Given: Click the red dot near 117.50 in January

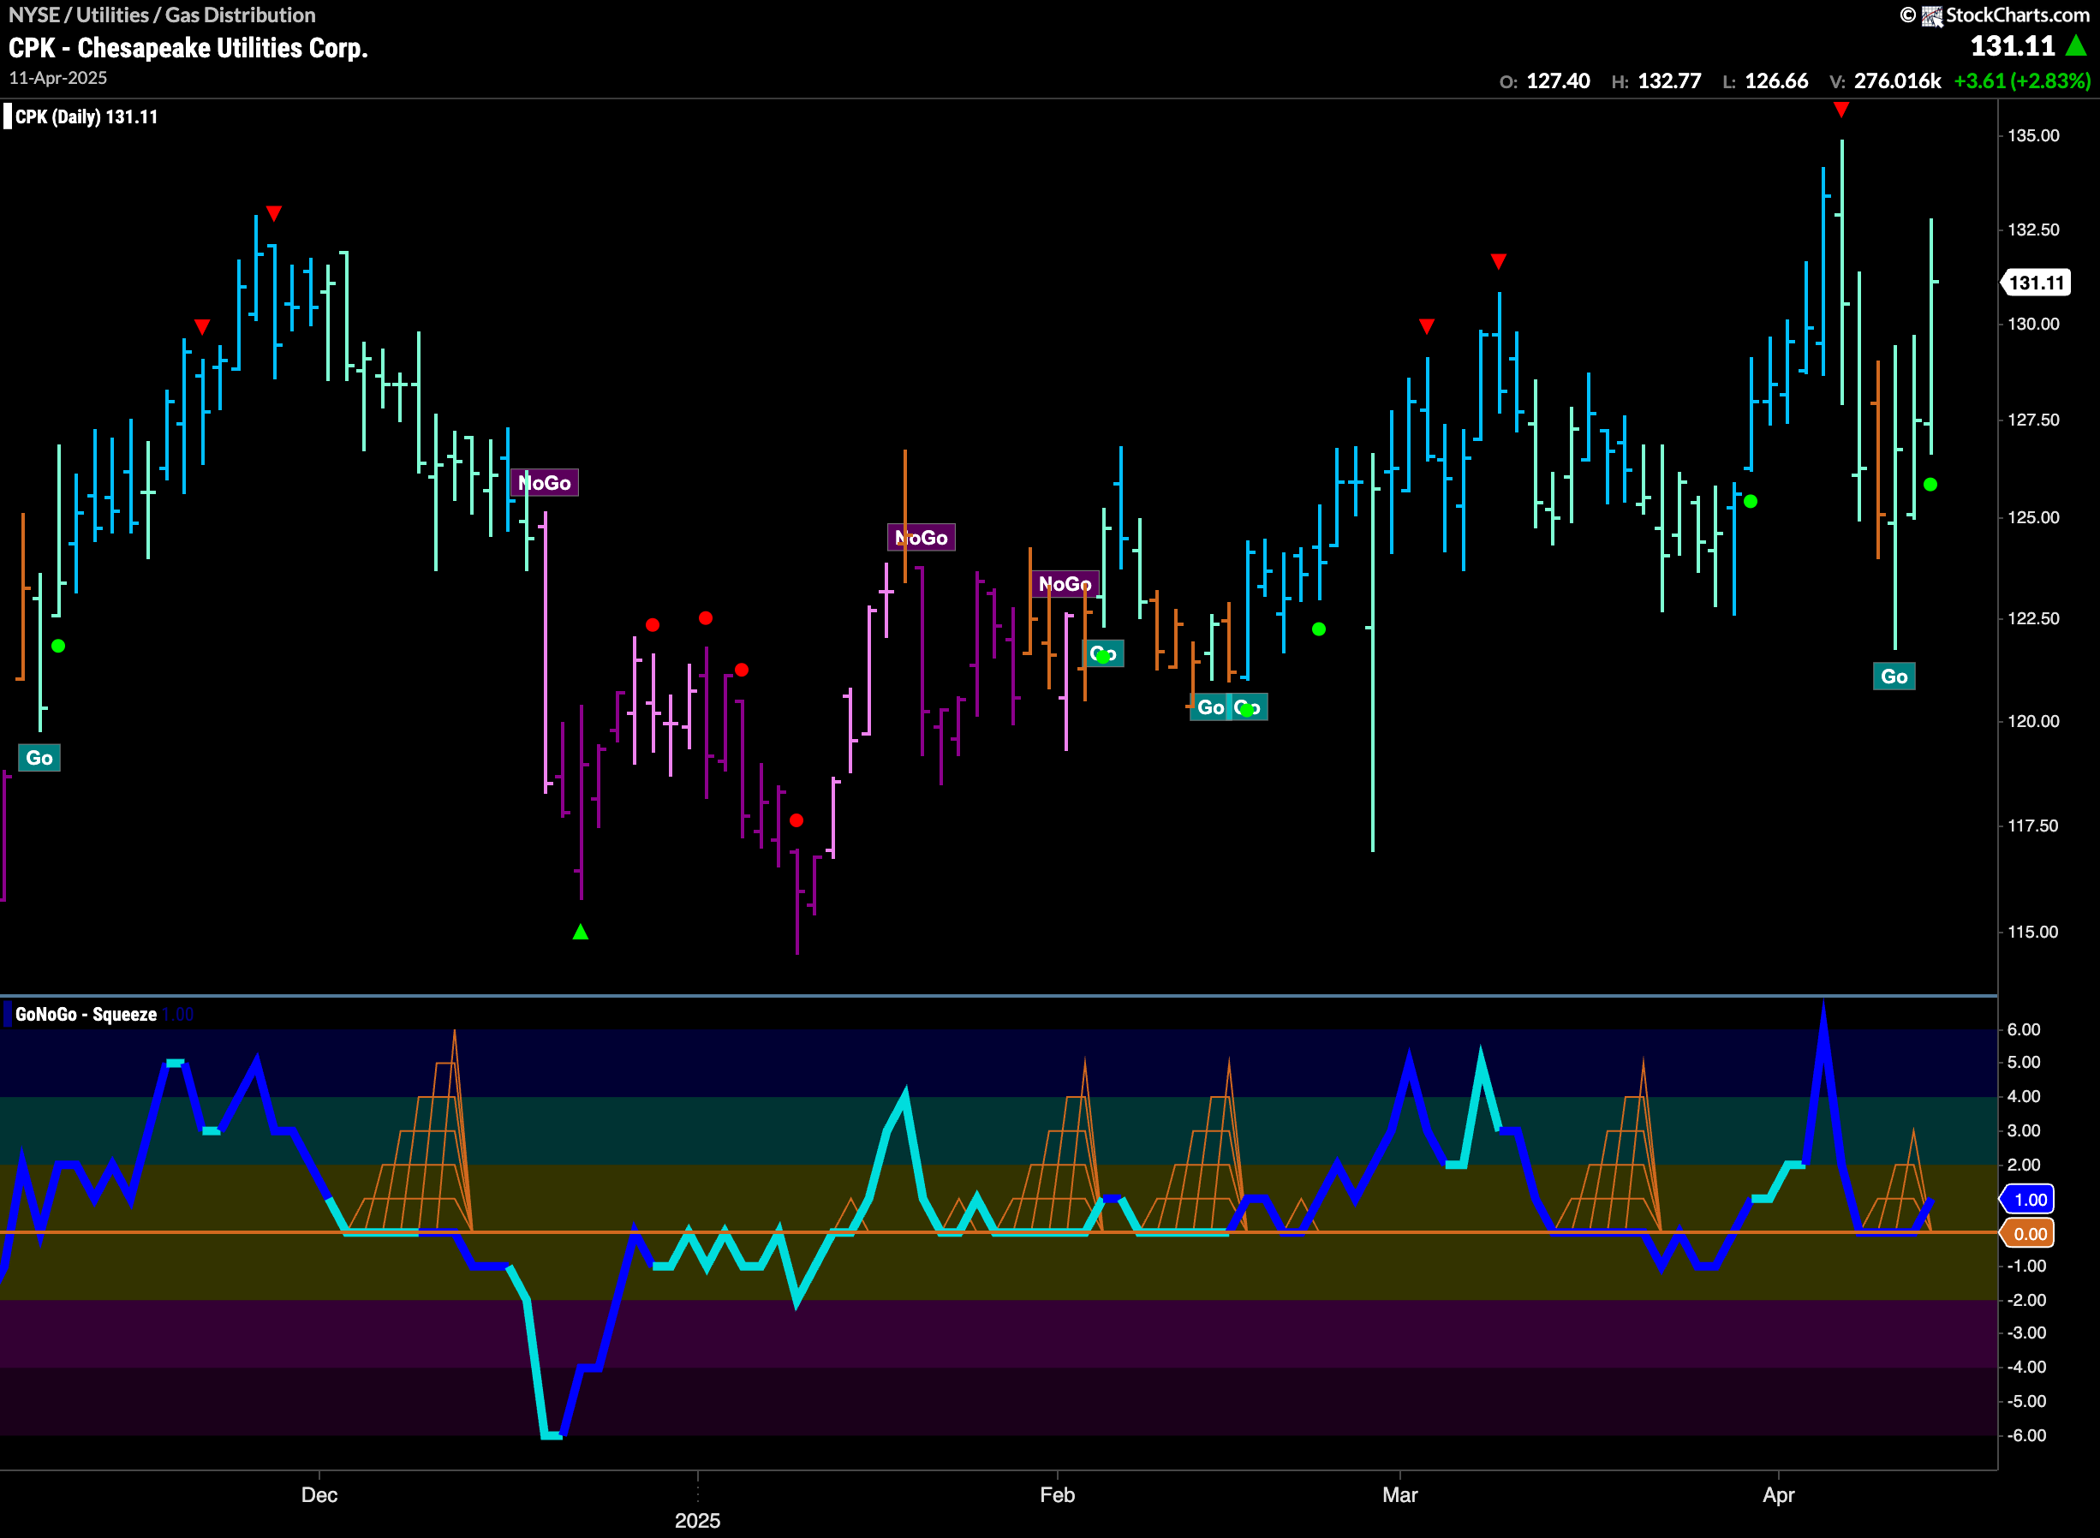Looking at the screenshot, I should click(x=796, y=820).
